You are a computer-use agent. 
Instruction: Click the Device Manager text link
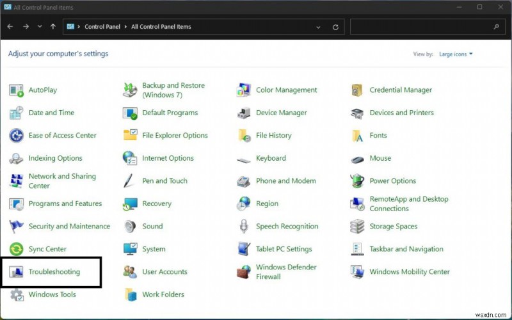click(282, 113)
